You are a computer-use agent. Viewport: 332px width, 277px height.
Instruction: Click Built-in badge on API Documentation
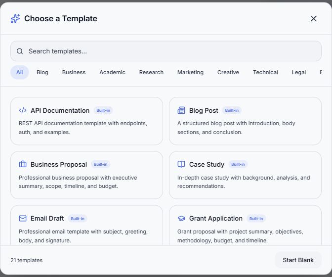coord(103,110)
